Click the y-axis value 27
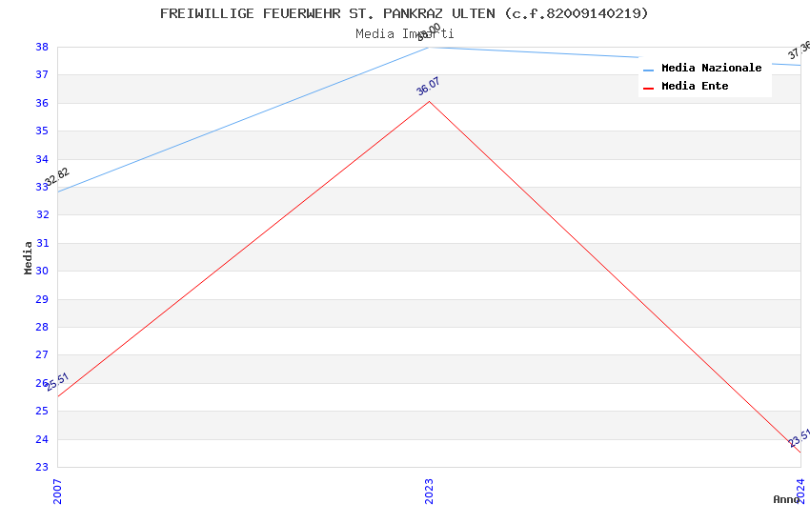 42,354
